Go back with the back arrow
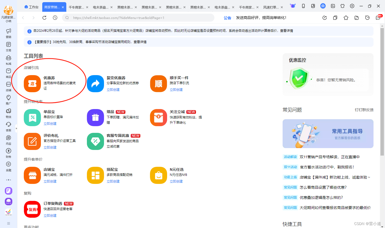The width and height of the screenshot is (385, 228). pos(23,18)
